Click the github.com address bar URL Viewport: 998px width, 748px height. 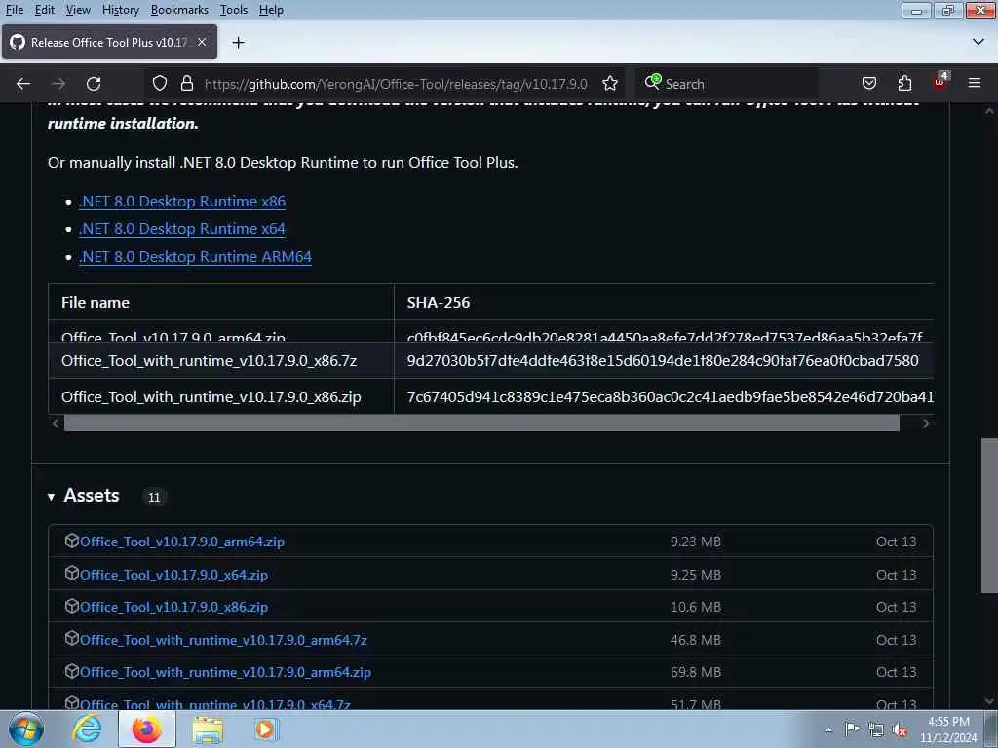pyautogui.click(x=396, y=84)
